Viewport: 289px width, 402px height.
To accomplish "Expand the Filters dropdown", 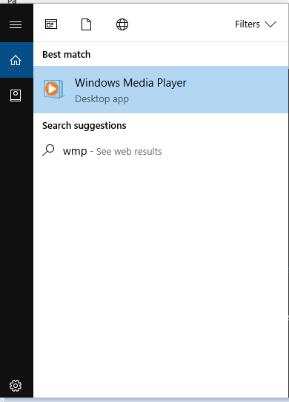I will [256, 24].
